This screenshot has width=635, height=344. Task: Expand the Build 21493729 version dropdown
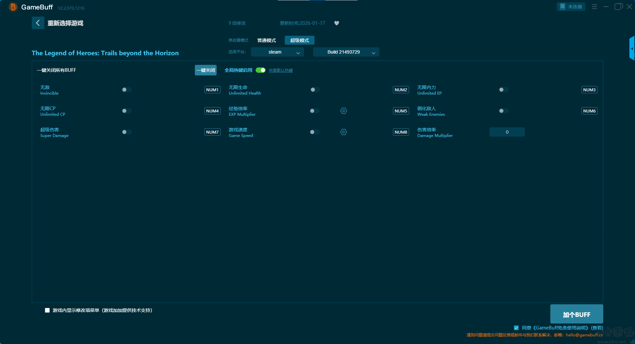[x=346, y=52]
